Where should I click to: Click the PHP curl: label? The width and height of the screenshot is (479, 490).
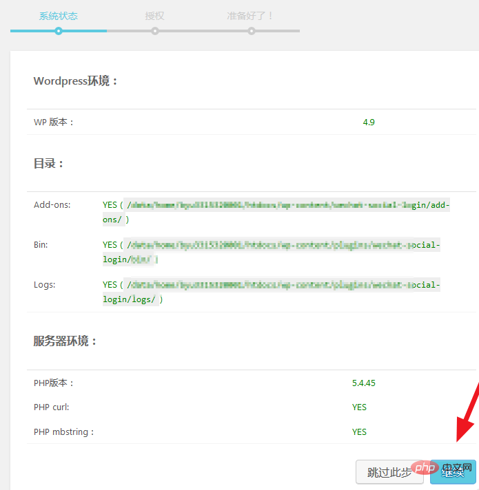point(51,407)
